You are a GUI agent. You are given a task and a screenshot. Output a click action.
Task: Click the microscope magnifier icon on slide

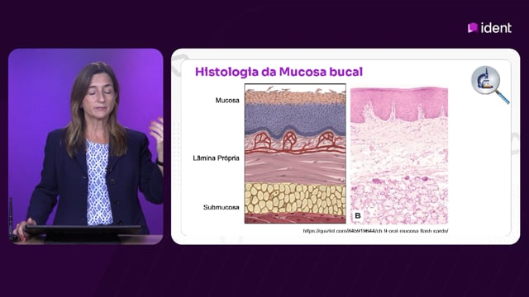[x=489, y=84]
